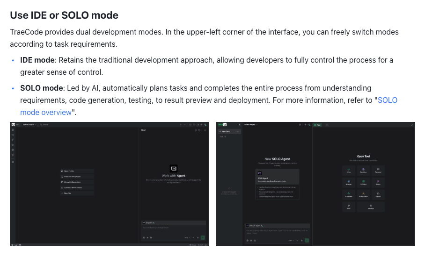Expand the SOLO tool panel to fullscreen
Image resolution: width=425 pixels, height=257 pixels.
tap(412, 125)
